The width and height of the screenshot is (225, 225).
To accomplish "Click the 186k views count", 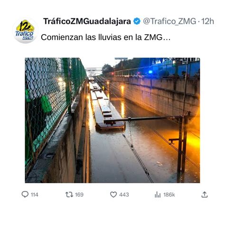I will pos(169,195).
